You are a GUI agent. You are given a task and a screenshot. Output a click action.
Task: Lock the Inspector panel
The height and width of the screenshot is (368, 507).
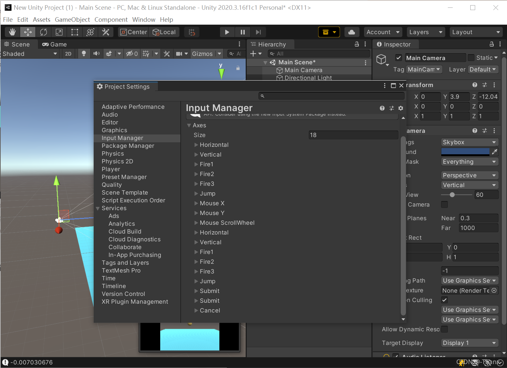coord(491,44)
